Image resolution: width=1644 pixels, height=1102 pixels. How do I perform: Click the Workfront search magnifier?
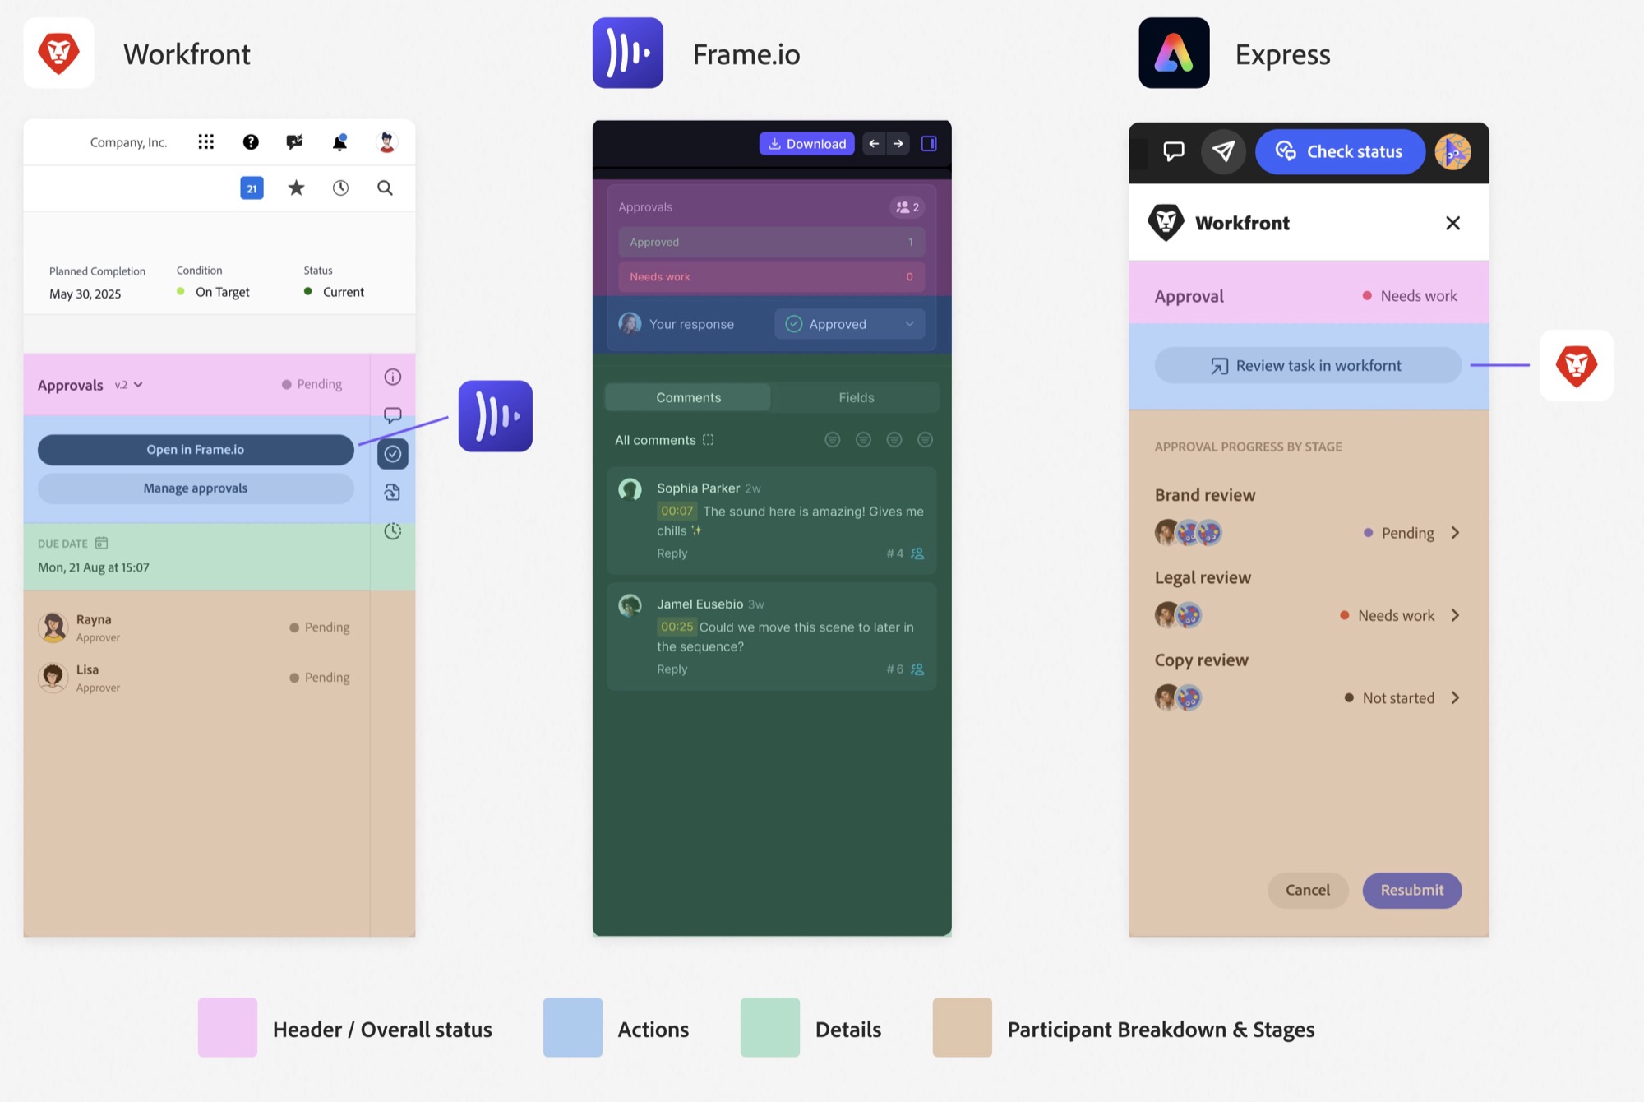click(x=385, y=188)
